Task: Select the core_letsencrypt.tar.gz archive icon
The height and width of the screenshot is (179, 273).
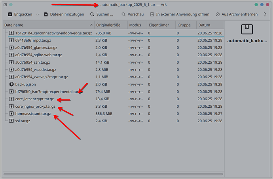Action: coord(11,99)
